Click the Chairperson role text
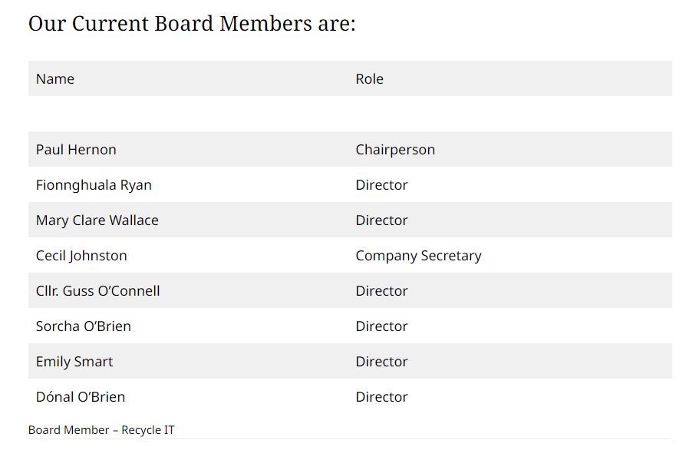This screenshot has height=457, width=689. [395, 150]
